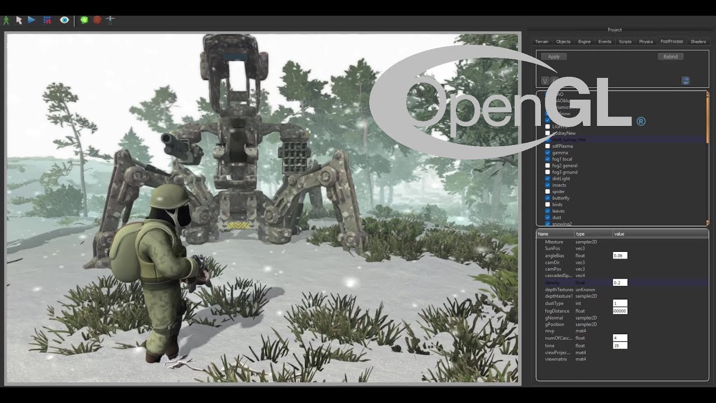Uncheck the leaves effect checkbox

coord(548,211)
